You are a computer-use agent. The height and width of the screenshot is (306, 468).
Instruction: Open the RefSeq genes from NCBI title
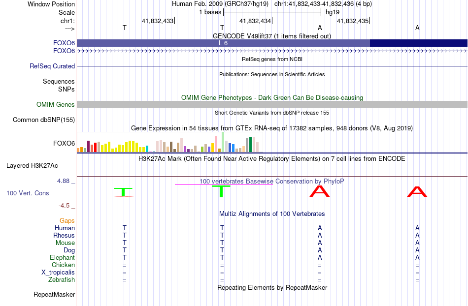272,59
